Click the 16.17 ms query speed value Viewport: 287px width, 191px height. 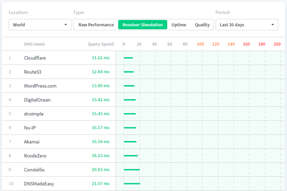click(101, 127)
